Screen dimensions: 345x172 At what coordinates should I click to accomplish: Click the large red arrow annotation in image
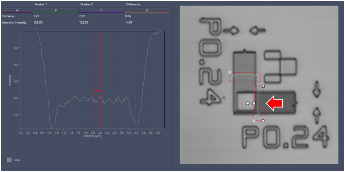(x=275, y=104)
